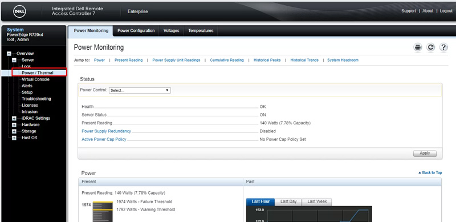Expand the Hardware tree node
Image resolution: width=456 pixels, height=222 pixels.
tap(14, 124)
